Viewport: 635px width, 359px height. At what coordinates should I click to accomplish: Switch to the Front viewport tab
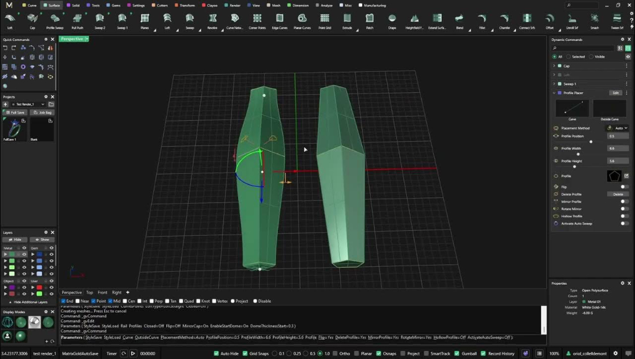[102, 292]
